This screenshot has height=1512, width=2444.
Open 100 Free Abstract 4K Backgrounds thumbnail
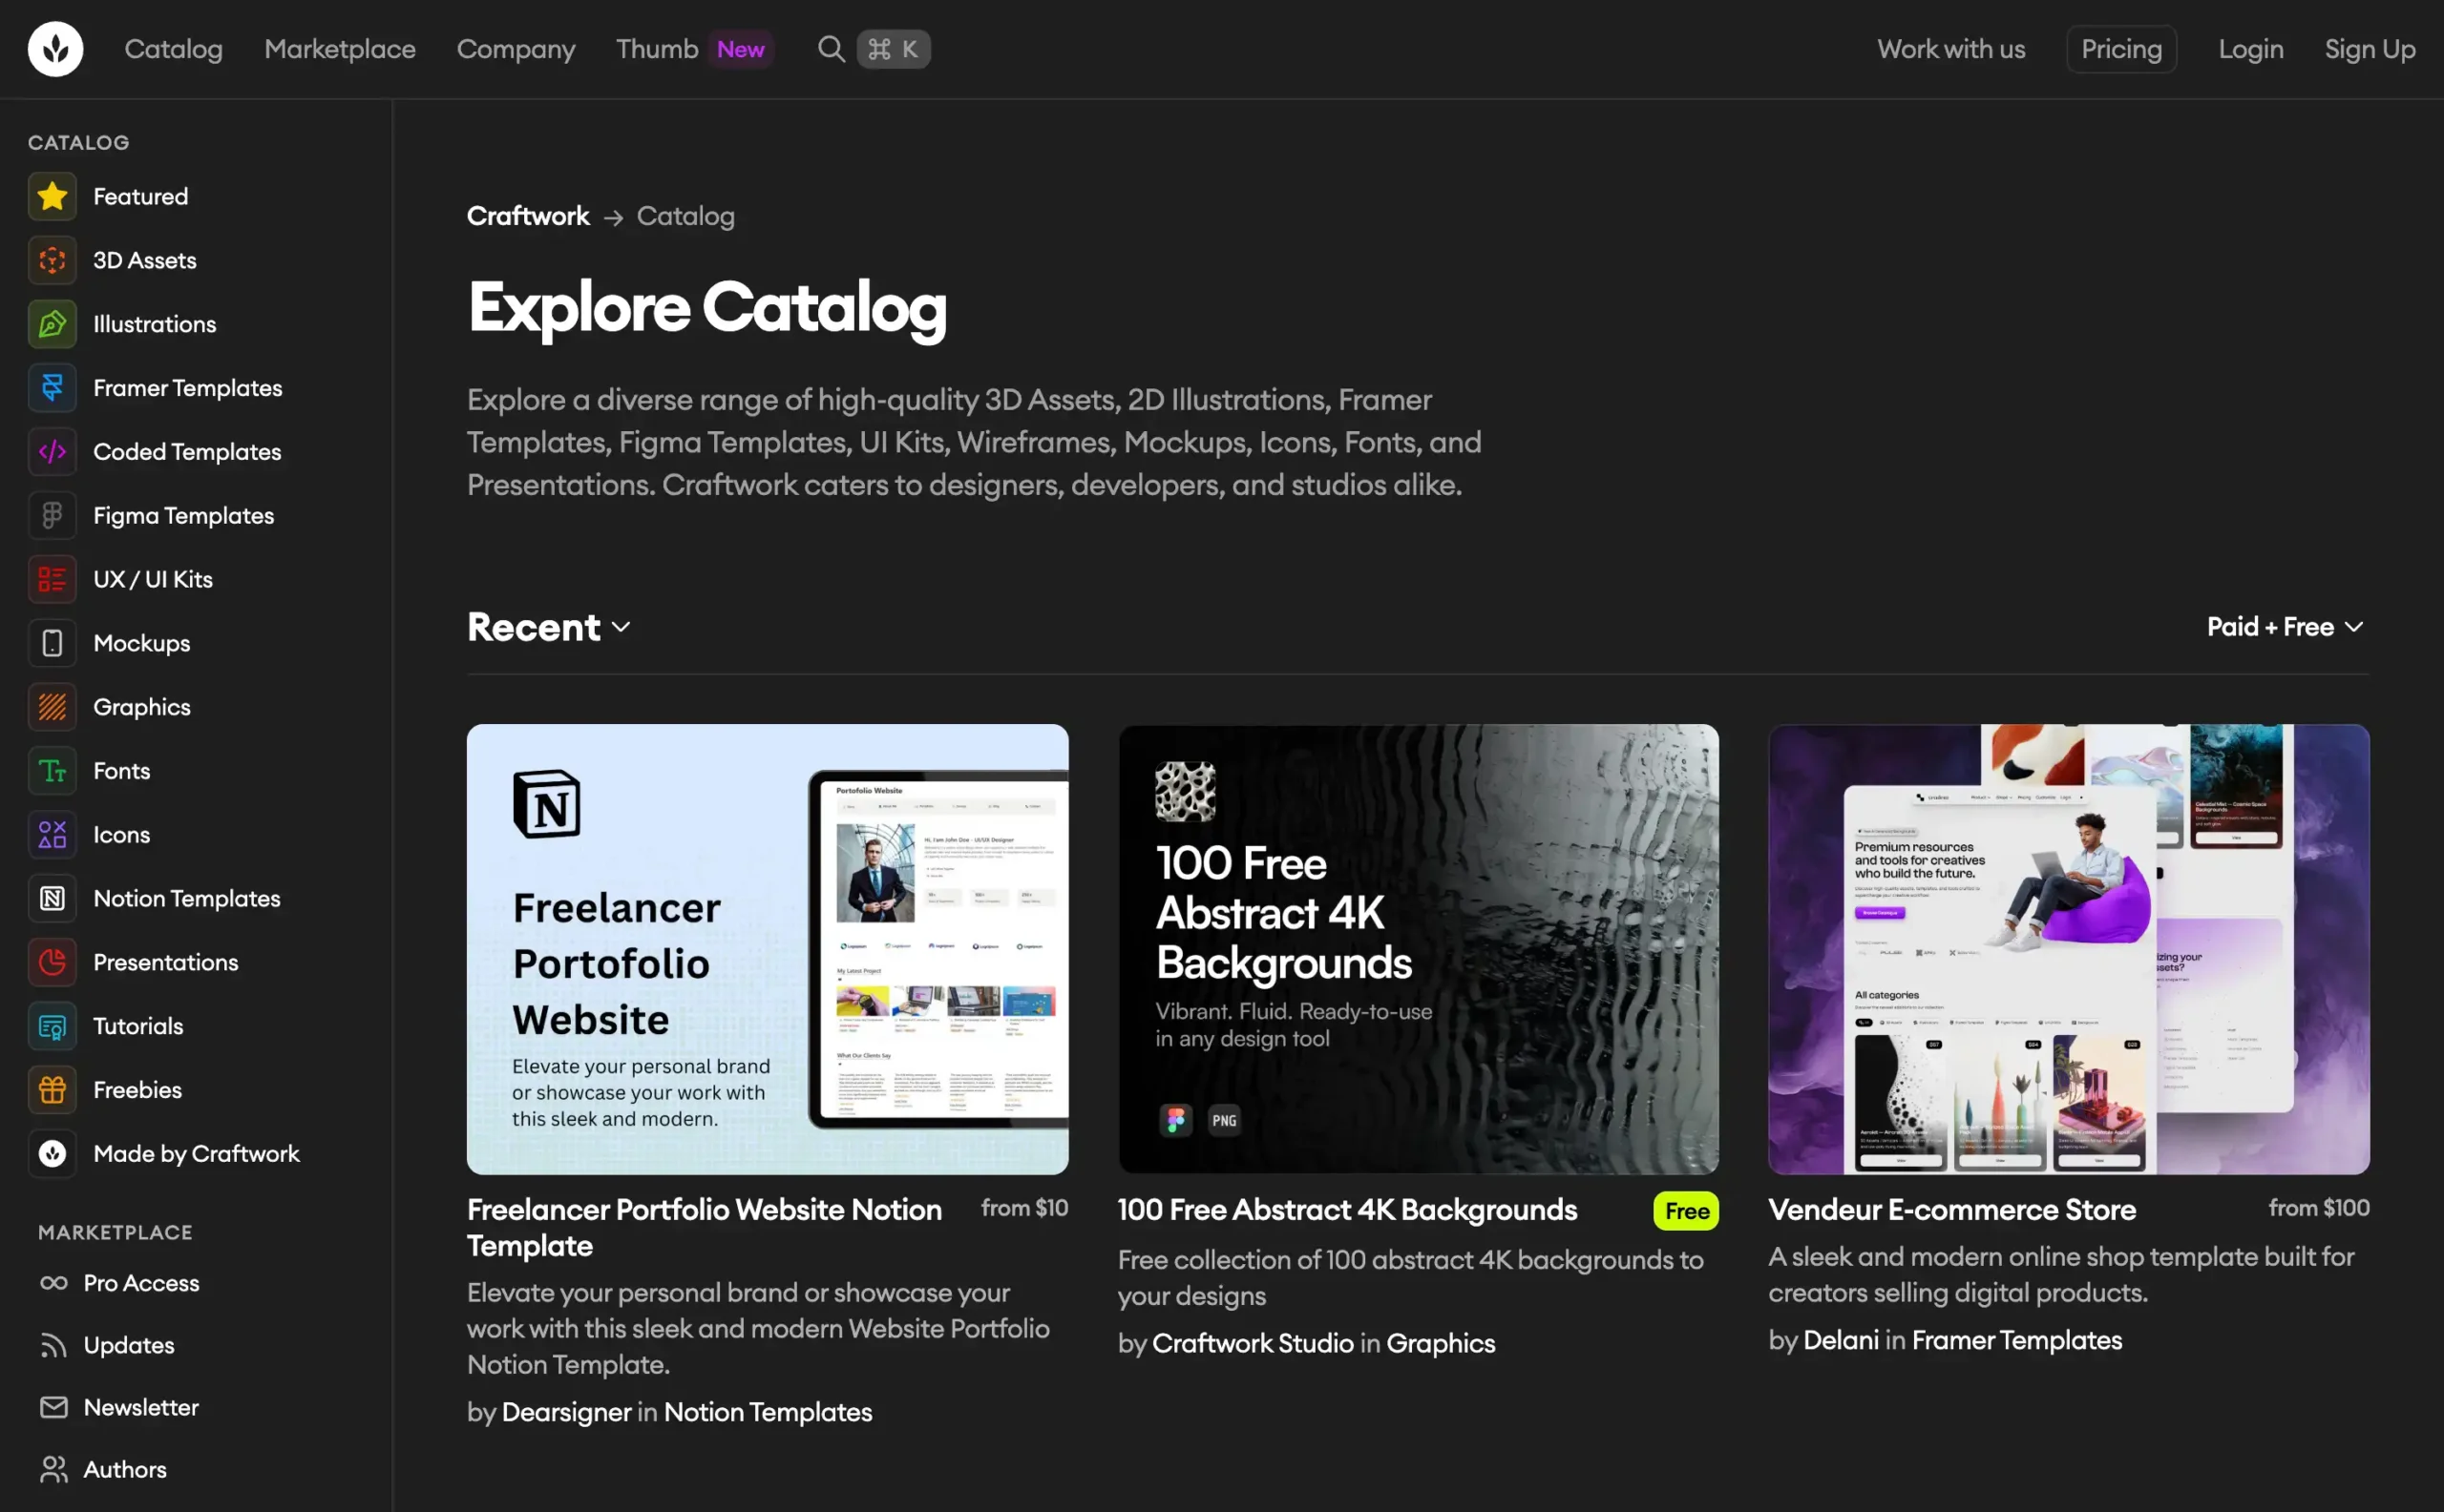click(1418, 949)
